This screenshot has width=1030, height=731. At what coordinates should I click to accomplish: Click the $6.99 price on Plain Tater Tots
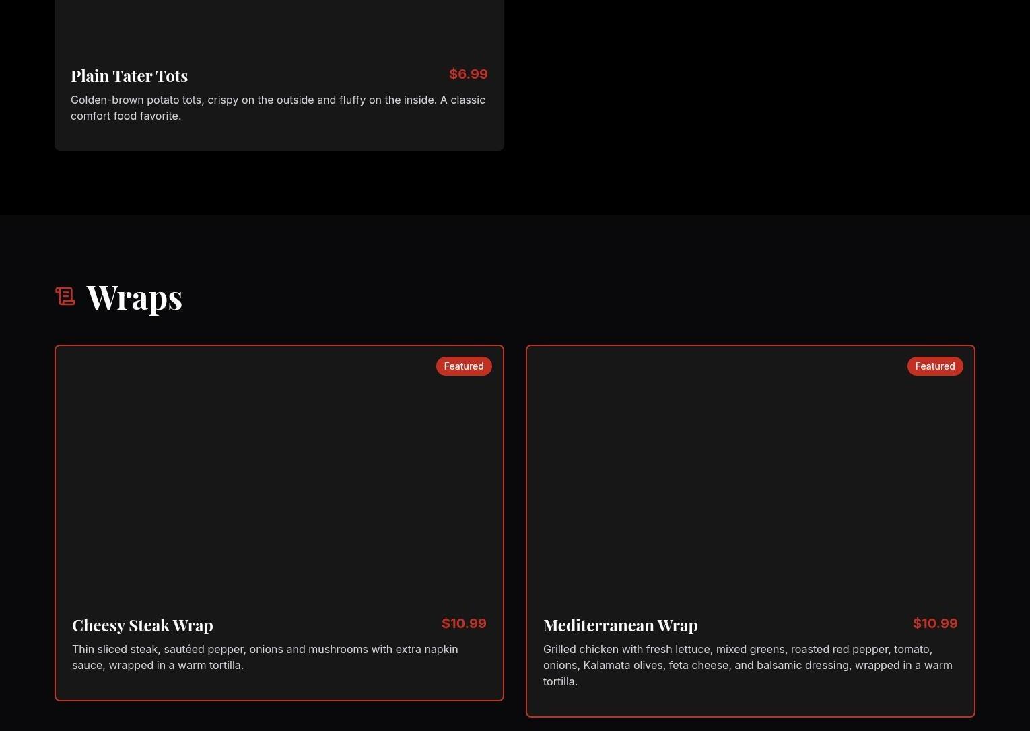tap(469, 74)
